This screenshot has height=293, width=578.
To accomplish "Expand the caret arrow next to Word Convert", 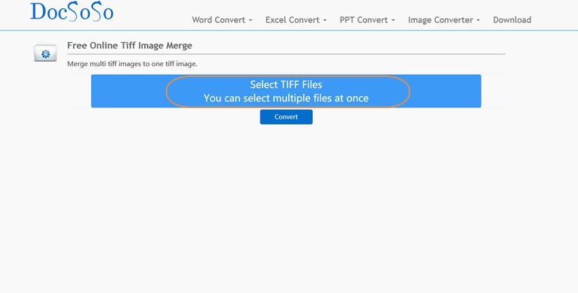I will pos(250,20).
